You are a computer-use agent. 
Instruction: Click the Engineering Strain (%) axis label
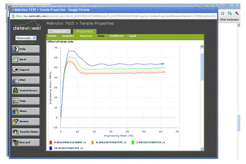[x=119, y=136]
